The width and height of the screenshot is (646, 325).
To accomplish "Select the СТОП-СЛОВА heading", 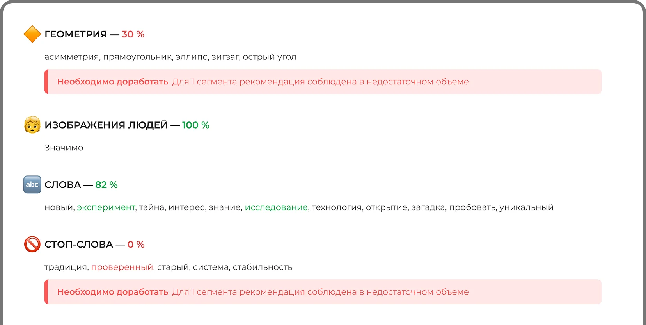I will pos(79,245).
